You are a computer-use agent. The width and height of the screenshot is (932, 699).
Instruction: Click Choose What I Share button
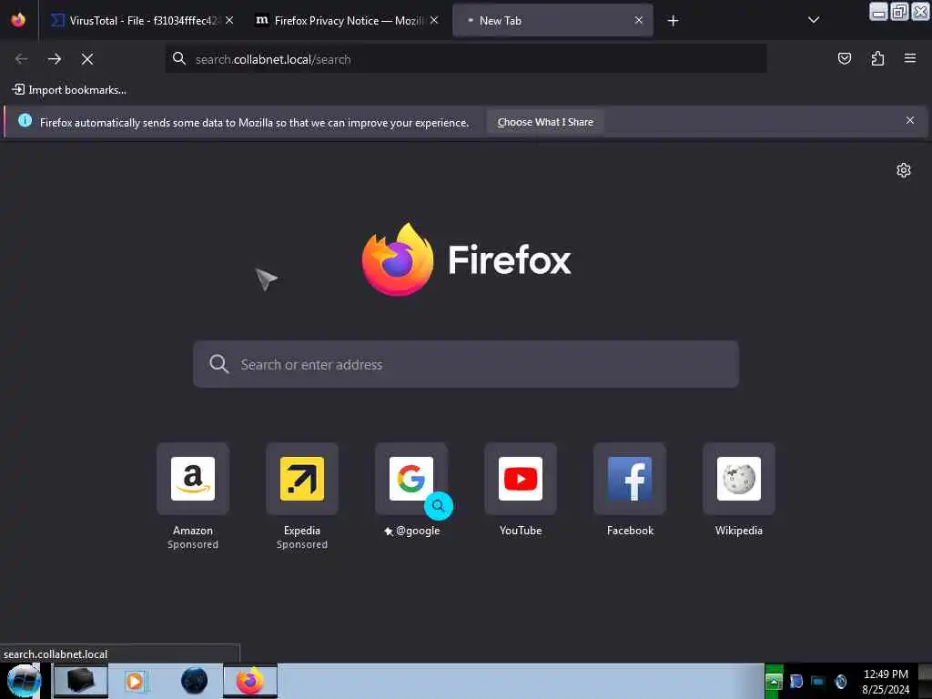click(545, 122)
